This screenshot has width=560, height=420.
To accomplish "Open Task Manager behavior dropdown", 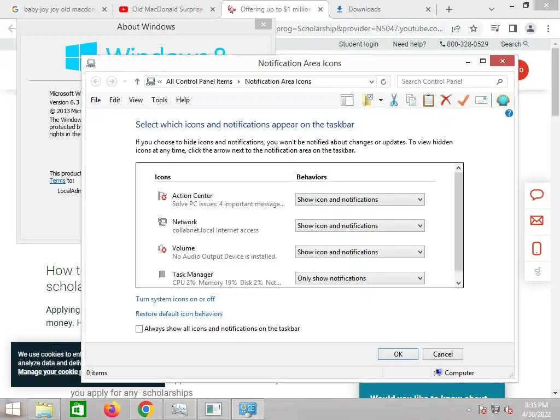I will tap(360, 278).
